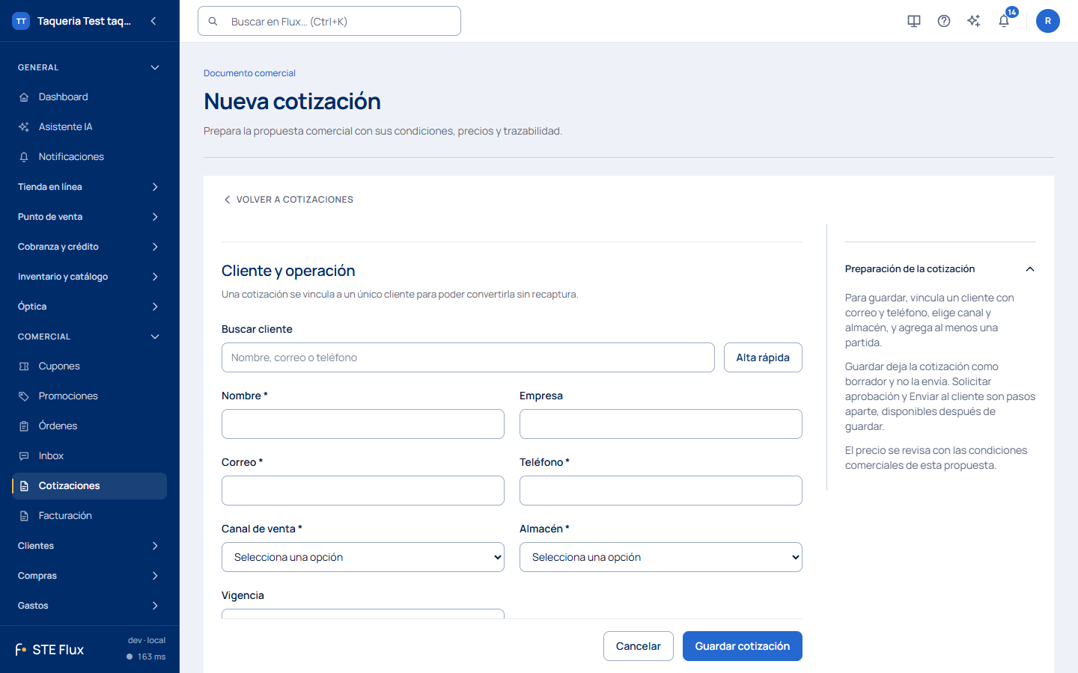Expand the Gastos menu
1078x673 pixels.
(155, 606)
